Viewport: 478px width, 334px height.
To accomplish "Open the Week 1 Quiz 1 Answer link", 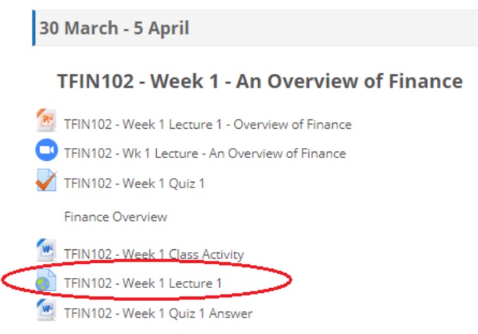I will point(158,313).
